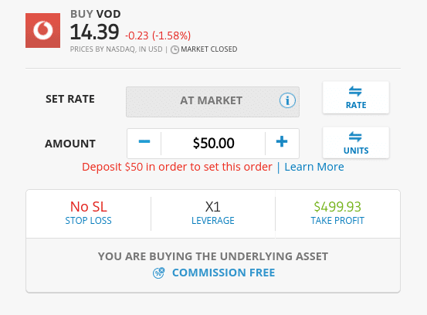This screenshot has height=315, width=427.
Task: Open the STOP LOSS settings tab
Action: point(89,214)
